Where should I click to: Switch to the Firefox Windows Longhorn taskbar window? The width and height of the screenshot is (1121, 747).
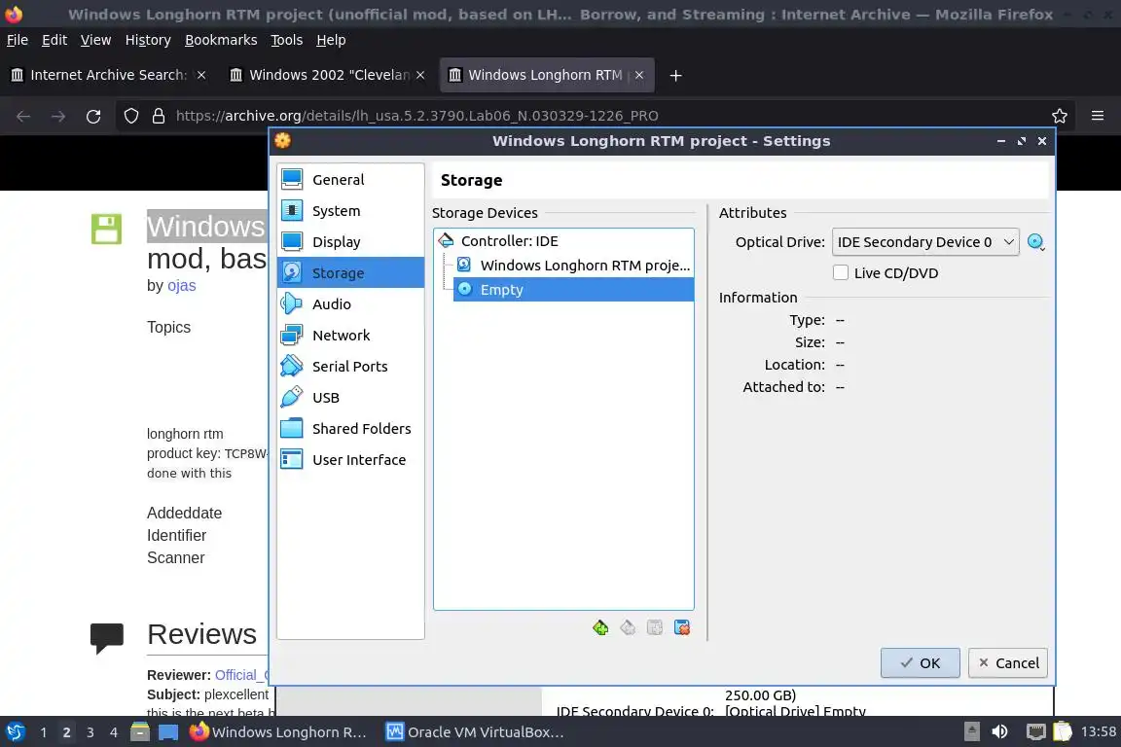[x=279, y=732]
